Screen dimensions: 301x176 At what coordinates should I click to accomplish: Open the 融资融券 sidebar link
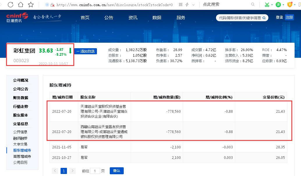click(20, 138)
